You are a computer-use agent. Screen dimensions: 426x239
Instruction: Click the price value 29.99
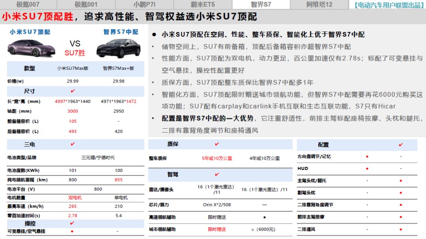[73, 81]
